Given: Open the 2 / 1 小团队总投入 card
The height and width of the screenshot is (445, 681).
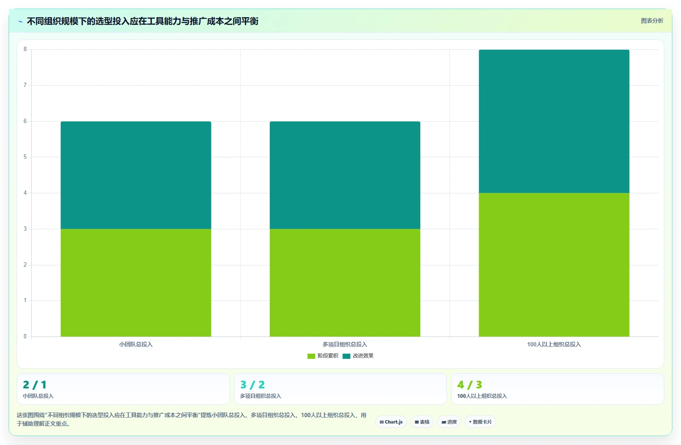Looking at the screenshot, I should 123,389.
